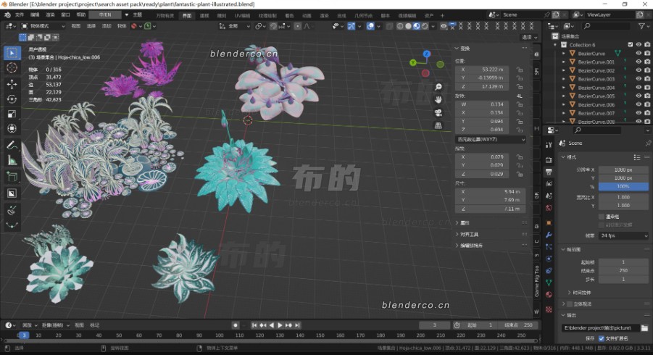Open viewport View menu

(x=76, y=26)
